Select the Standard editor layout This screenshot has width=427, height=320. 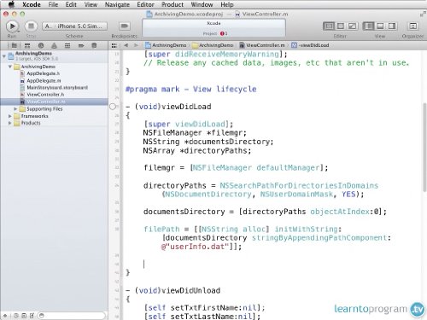(x=329, y=26)
